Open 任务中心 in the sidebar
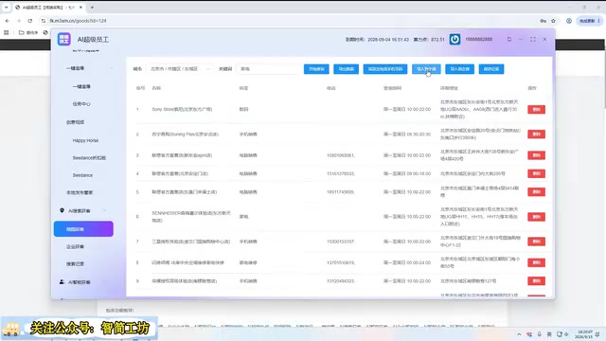This screenshot has height=341, width=606. 81,104
